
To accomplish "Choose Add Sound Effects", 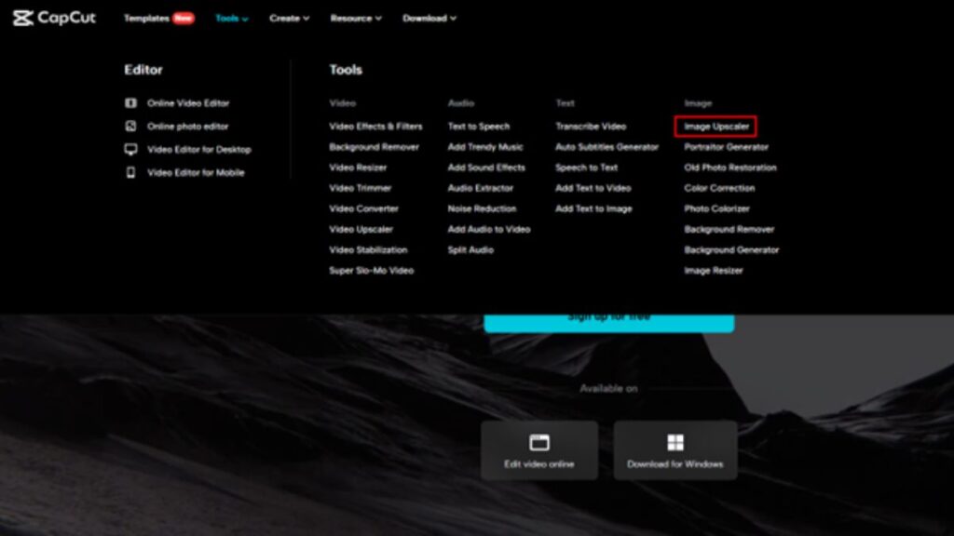I will point(486,167).
